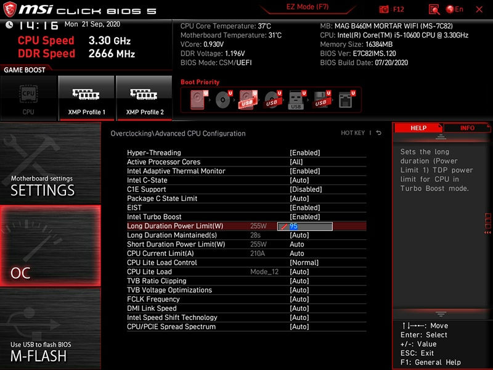This screenshot has height=370, width=493.
Task: Select the USB hard disk boot device icon
Action: pos(248,100)
